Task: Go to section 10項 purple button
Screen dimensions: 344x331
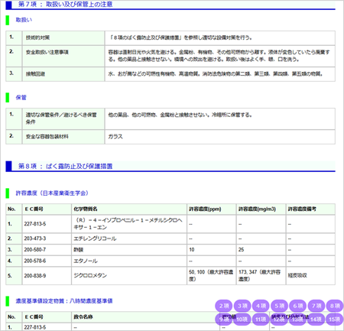Action: (x=242, y=320)
